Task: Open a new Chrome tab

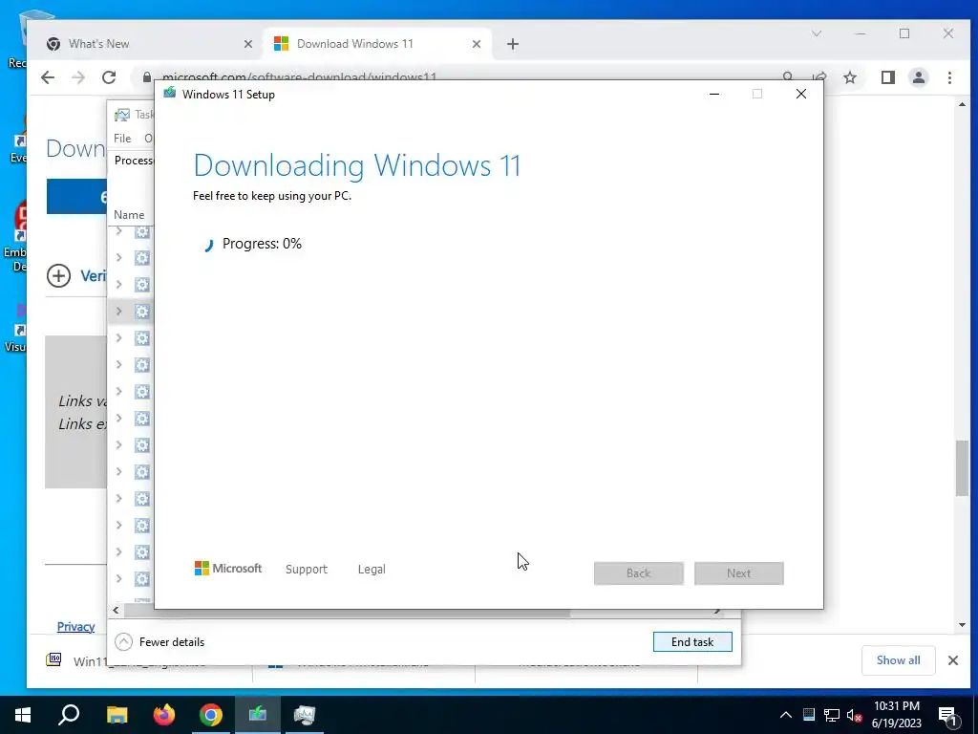Action: tap(513, 44)
